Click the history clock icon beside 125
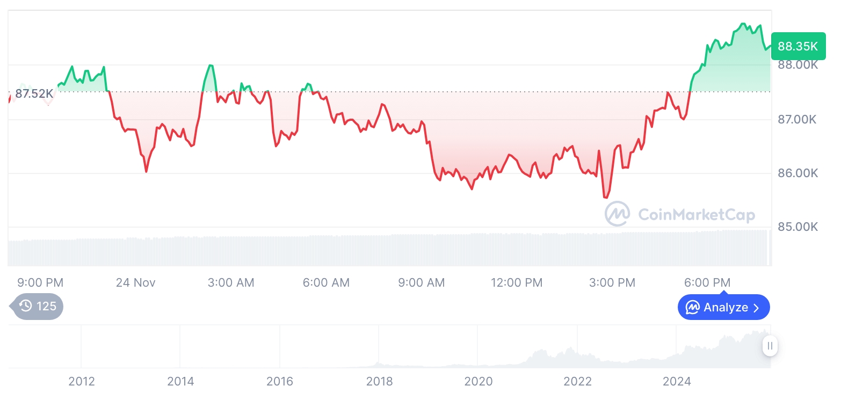Screen dimensions: 841x393 pyautogui.click(x=25, y=306)
